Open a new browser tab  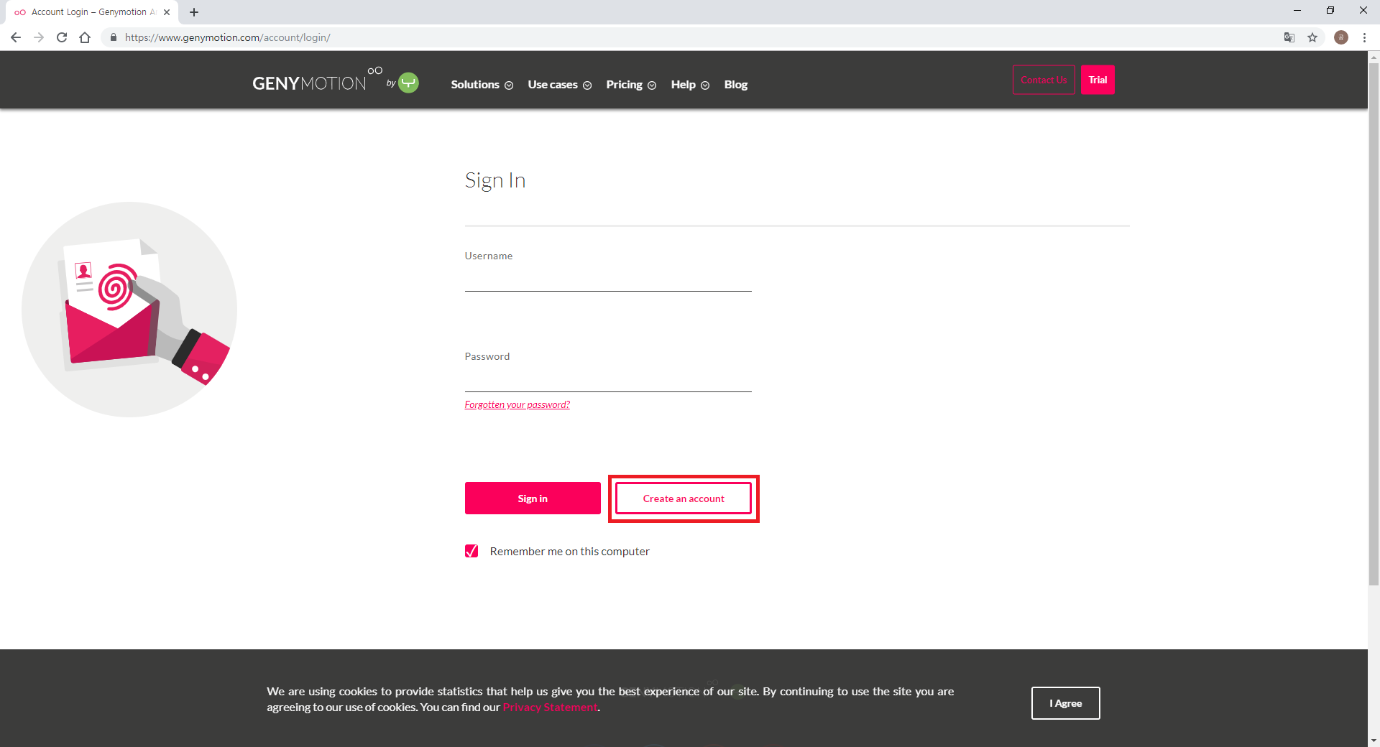click(x=194, y=12)
